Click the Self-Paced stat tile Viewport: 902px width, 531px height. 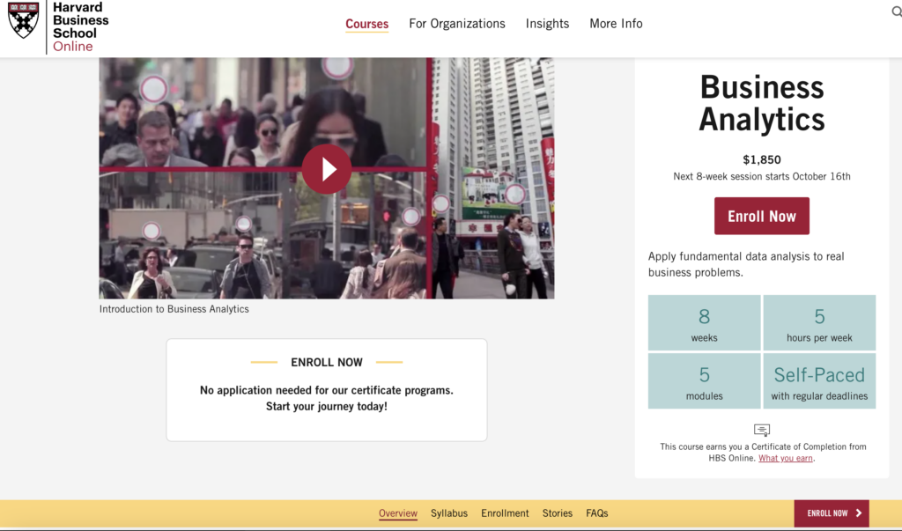click(x=819, y=380)
